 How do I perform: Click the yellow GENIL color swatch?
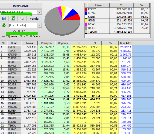(86, 20)
